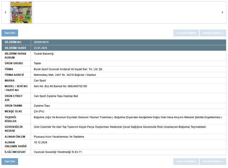Click the MARKA row label
Screen dimensions: 228x168
click(10, 81)
